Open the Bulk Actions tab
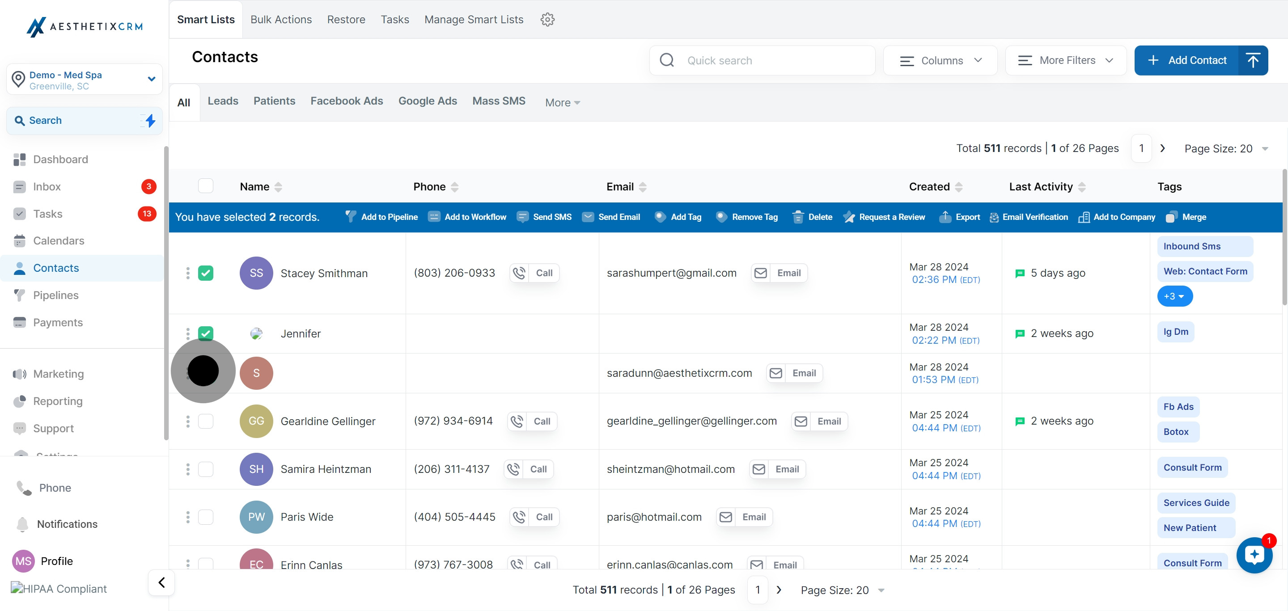This screenshot has width=1288, height=611. click(x=281, y=20)
